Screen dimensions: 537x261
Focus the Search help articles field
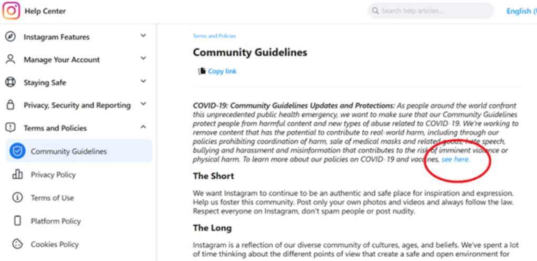[431, 11]
